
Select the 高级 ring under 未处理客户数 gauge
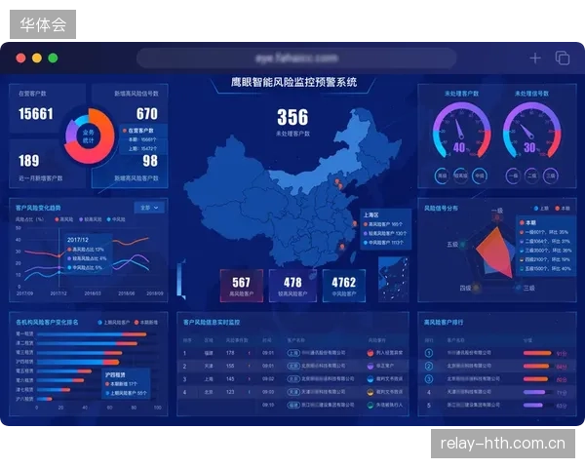(x=442, y=175)
